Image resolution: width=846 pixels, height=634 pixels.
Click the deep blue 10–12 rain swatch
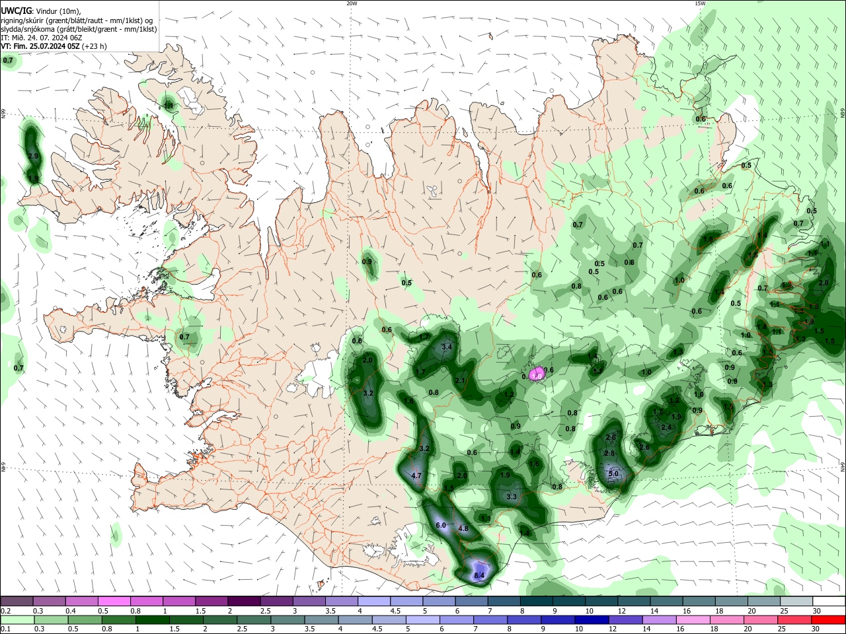click(x=591, y=620)
